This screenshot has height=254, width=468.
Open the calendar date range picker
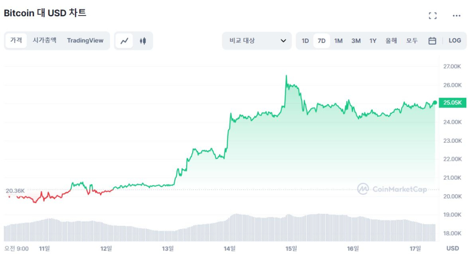(x=432, y=41)
